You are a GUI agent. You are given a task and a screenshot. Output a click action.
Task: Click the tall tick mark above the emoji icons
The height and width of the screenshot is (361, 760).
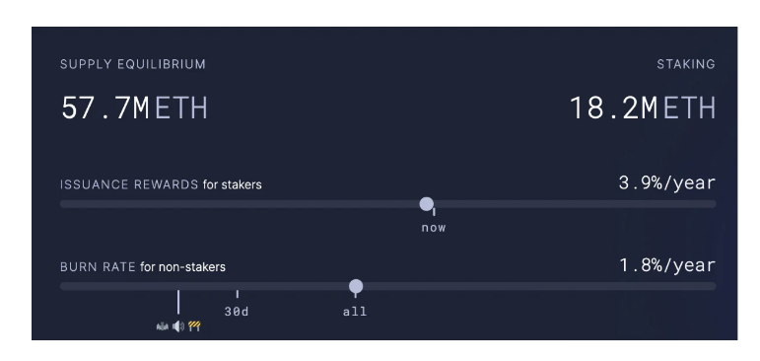pos(178,302)
